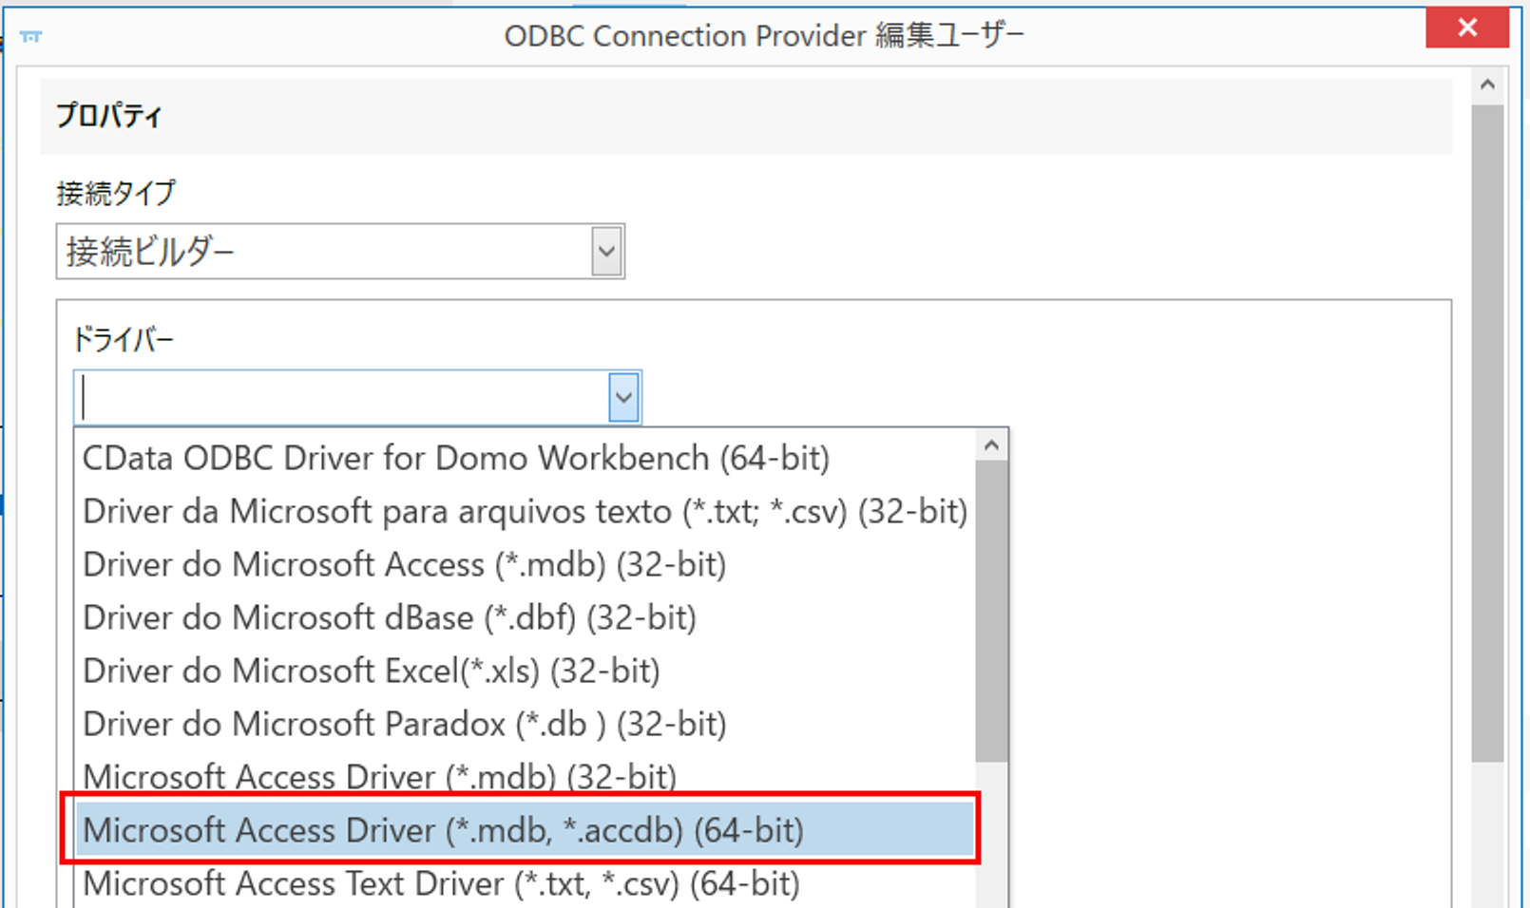The height and width of the screenshot is (908, 1530).
Task: Select Driver da Microsoft para arquivos texto
Action: point(526,511)
